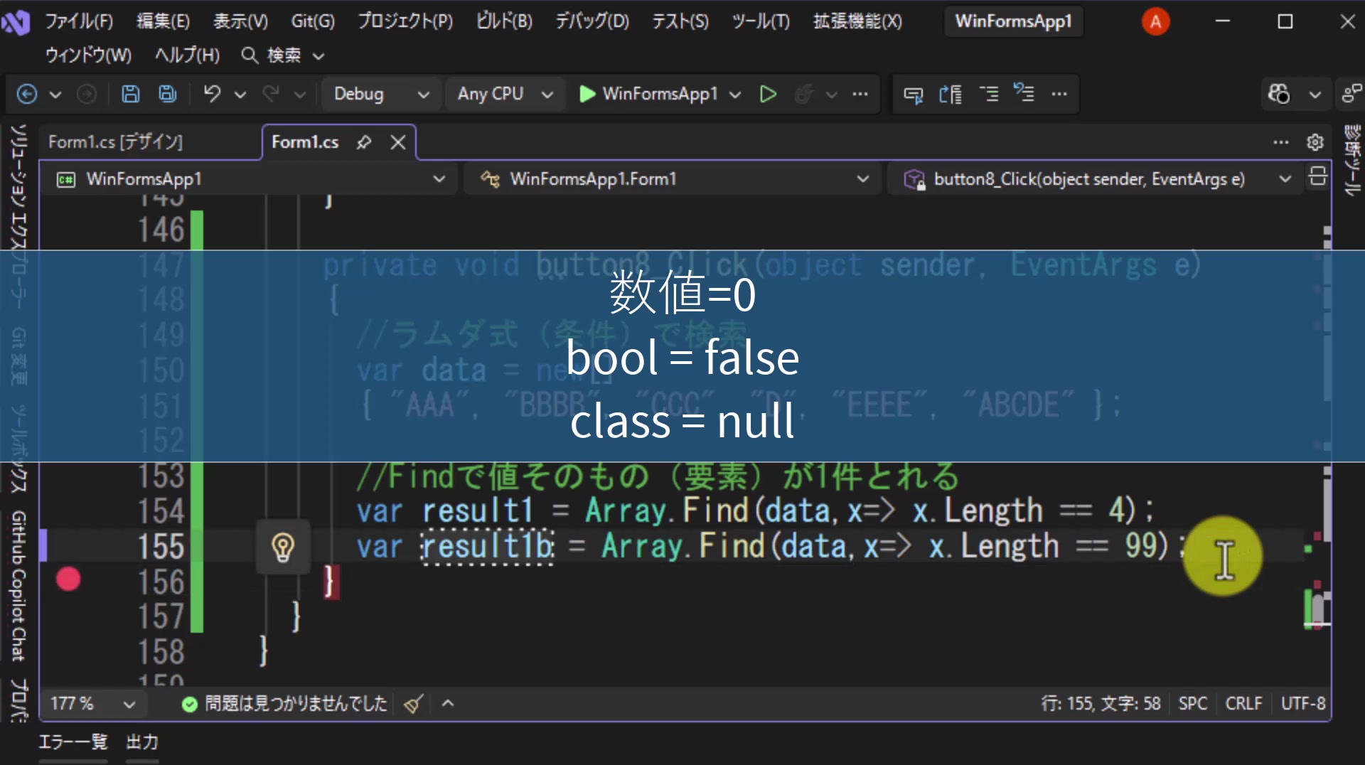Close the Form1.cs tab
The width and height of the screenshot is (1365, 765).
(398, 142)
